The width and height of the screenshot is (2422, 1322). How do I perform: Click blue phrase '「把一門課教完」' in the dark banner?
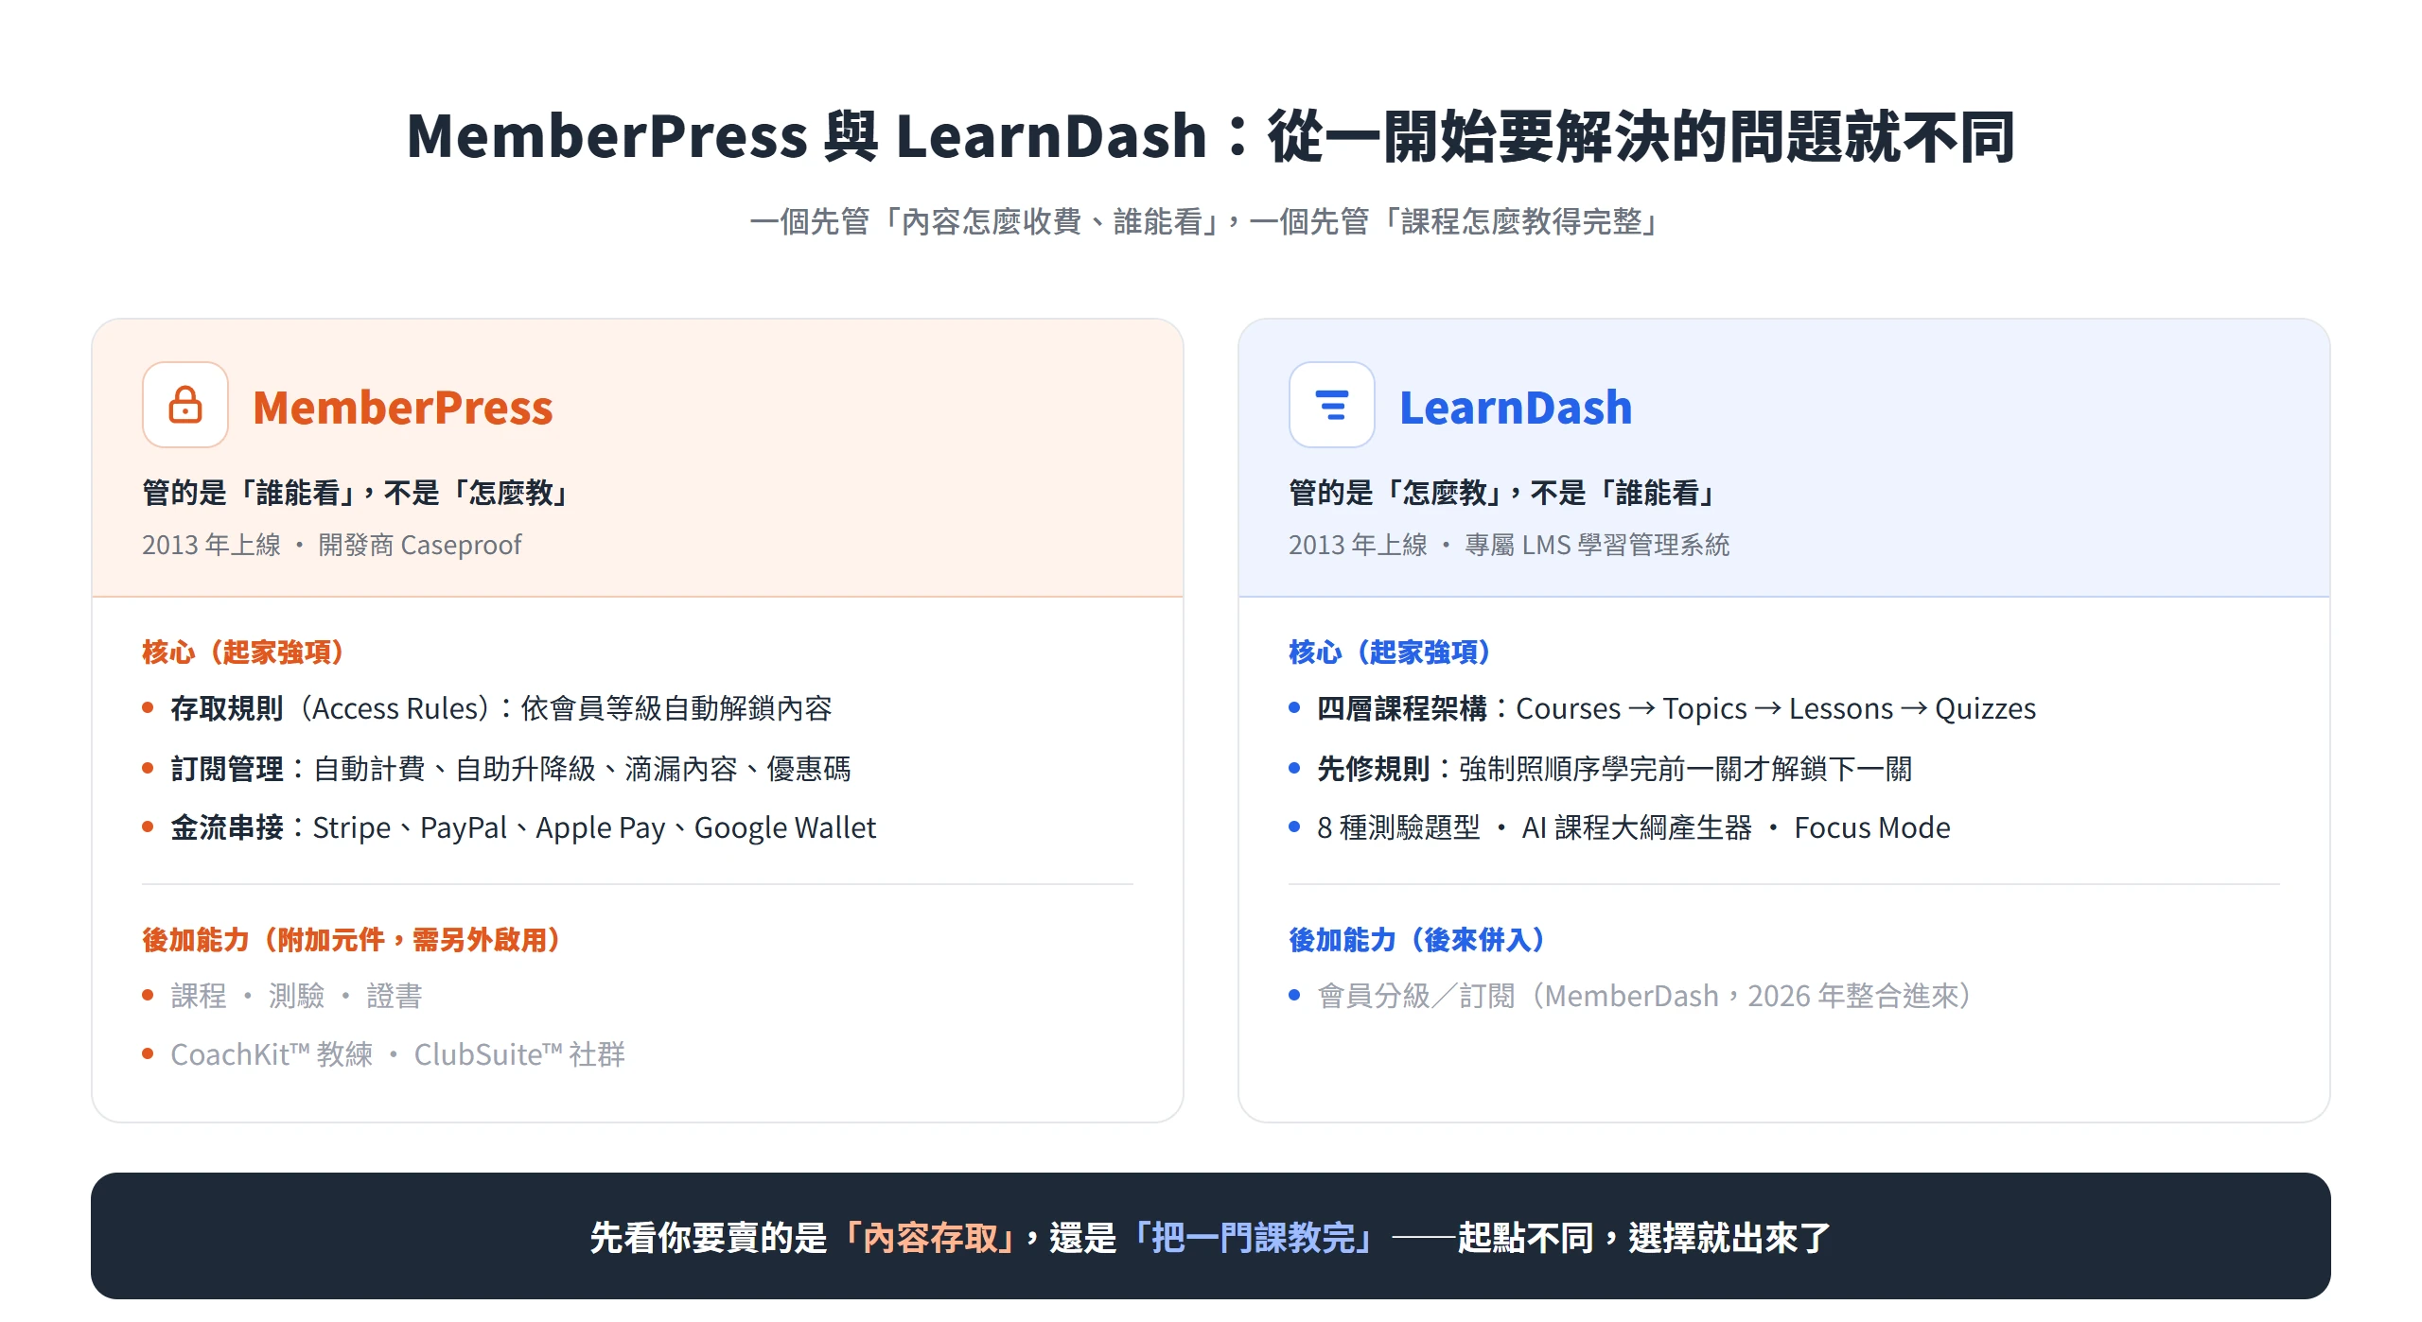tap(1254, 1237)
